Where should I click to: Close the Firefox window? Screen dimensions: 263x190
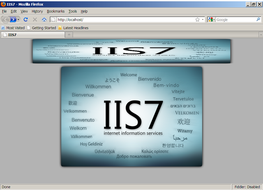coord(259,4)
